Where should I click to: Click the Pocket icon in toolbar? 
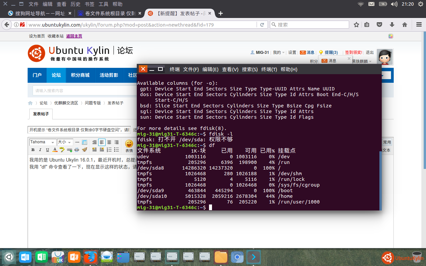(379, 25)
